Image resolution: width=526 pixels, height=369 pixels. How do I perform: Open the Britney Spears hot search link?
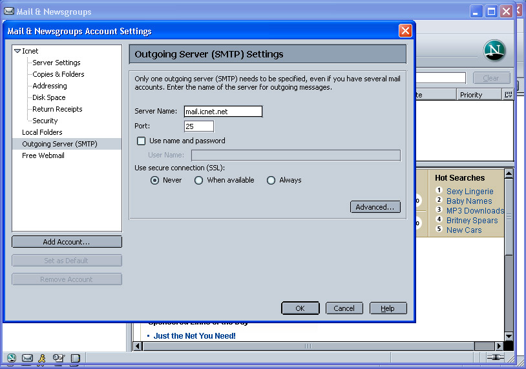[472, 221]
